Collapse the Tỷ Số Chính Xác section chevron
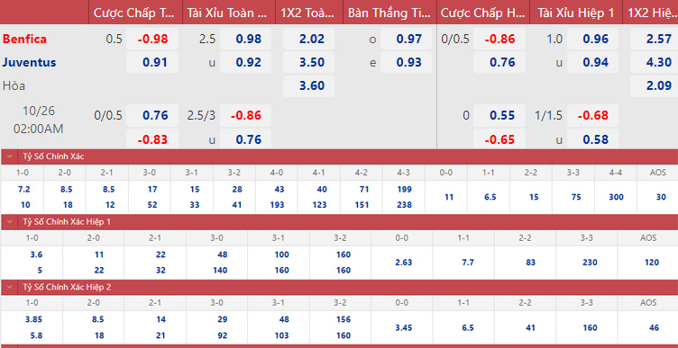Image resolution: width=678 pixels, height=348 pixels. click(9, 157)
